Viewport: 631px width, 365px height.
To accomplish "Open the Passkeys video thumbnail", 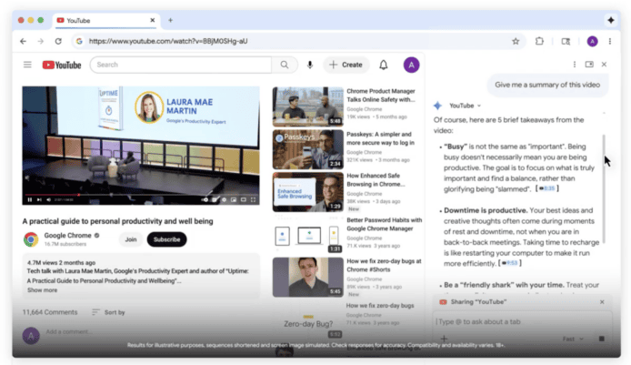I will pos(308,149).
